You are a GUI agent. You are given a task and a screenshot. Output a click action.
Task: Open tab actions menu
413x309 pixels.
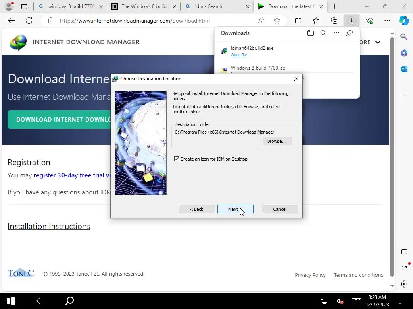point(24,6)
